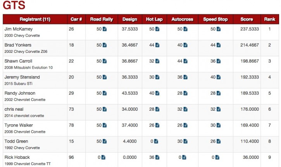This screenshot has height=167, width=281.
Task: Click the Registrant (11) column header
Action: (x=35, y=19)
